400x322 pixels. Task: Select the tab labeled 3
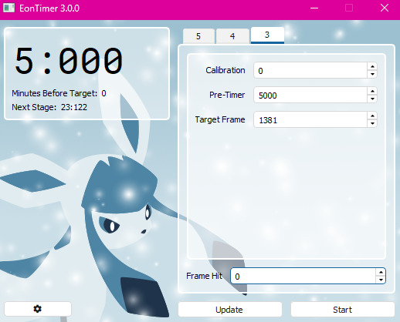267,35
